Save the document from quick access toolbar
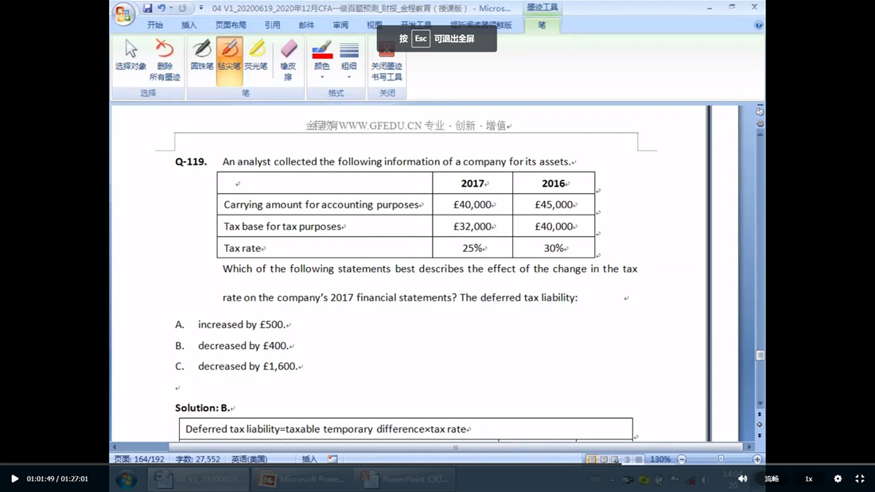This screenshot has width=875, height=492. 147,8
